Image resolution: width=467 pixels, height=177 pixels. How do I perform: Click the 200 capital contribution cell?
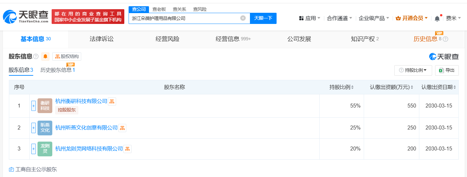(x=391, y=149)
